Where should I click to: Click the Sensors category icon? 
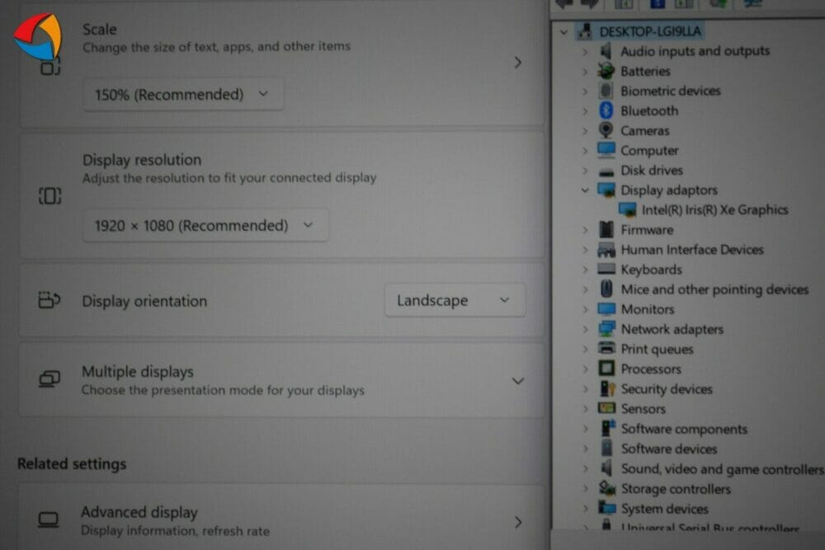click(606, 408)
